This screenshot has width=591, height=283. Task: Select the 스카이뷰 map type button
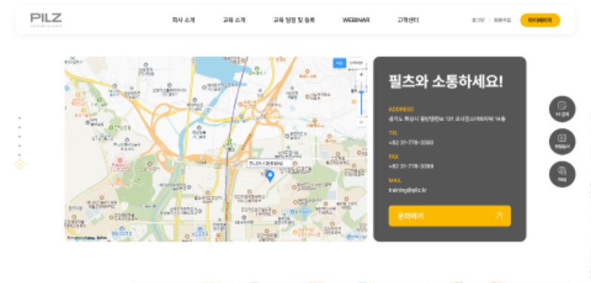coord(355,64)
